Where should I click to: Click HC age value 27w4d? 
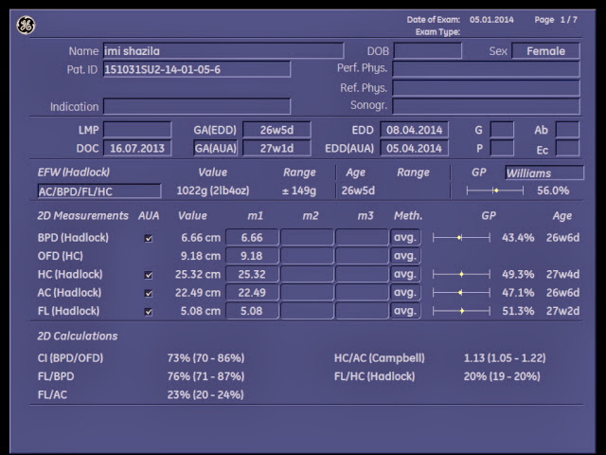coord(562,274)
